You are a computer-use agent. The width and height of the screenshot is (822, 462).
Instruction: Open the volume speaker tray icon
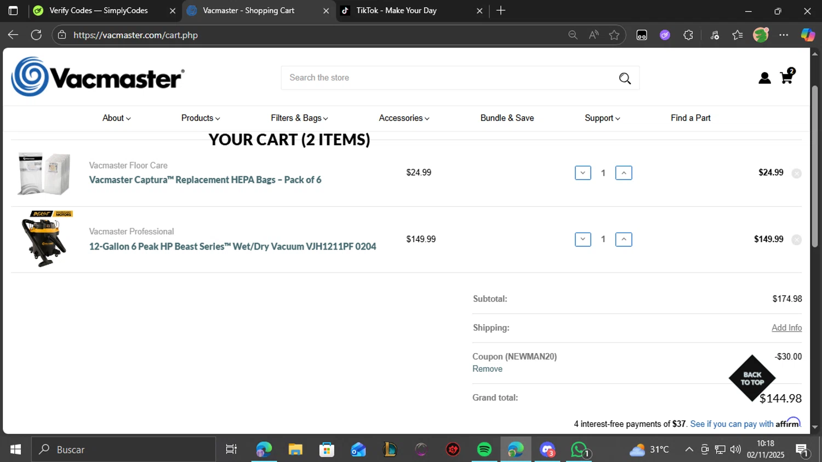pyautogui.click(x=735, y=449)
